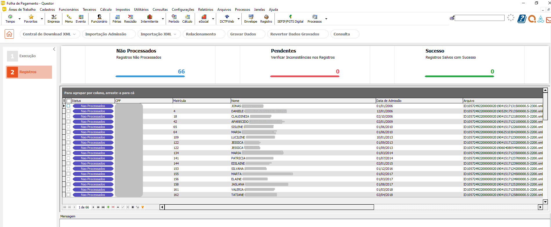This screenshot has width=551, height=227.
Task: Expand the Tempo dropdown arrow
Action: point(19,19)
